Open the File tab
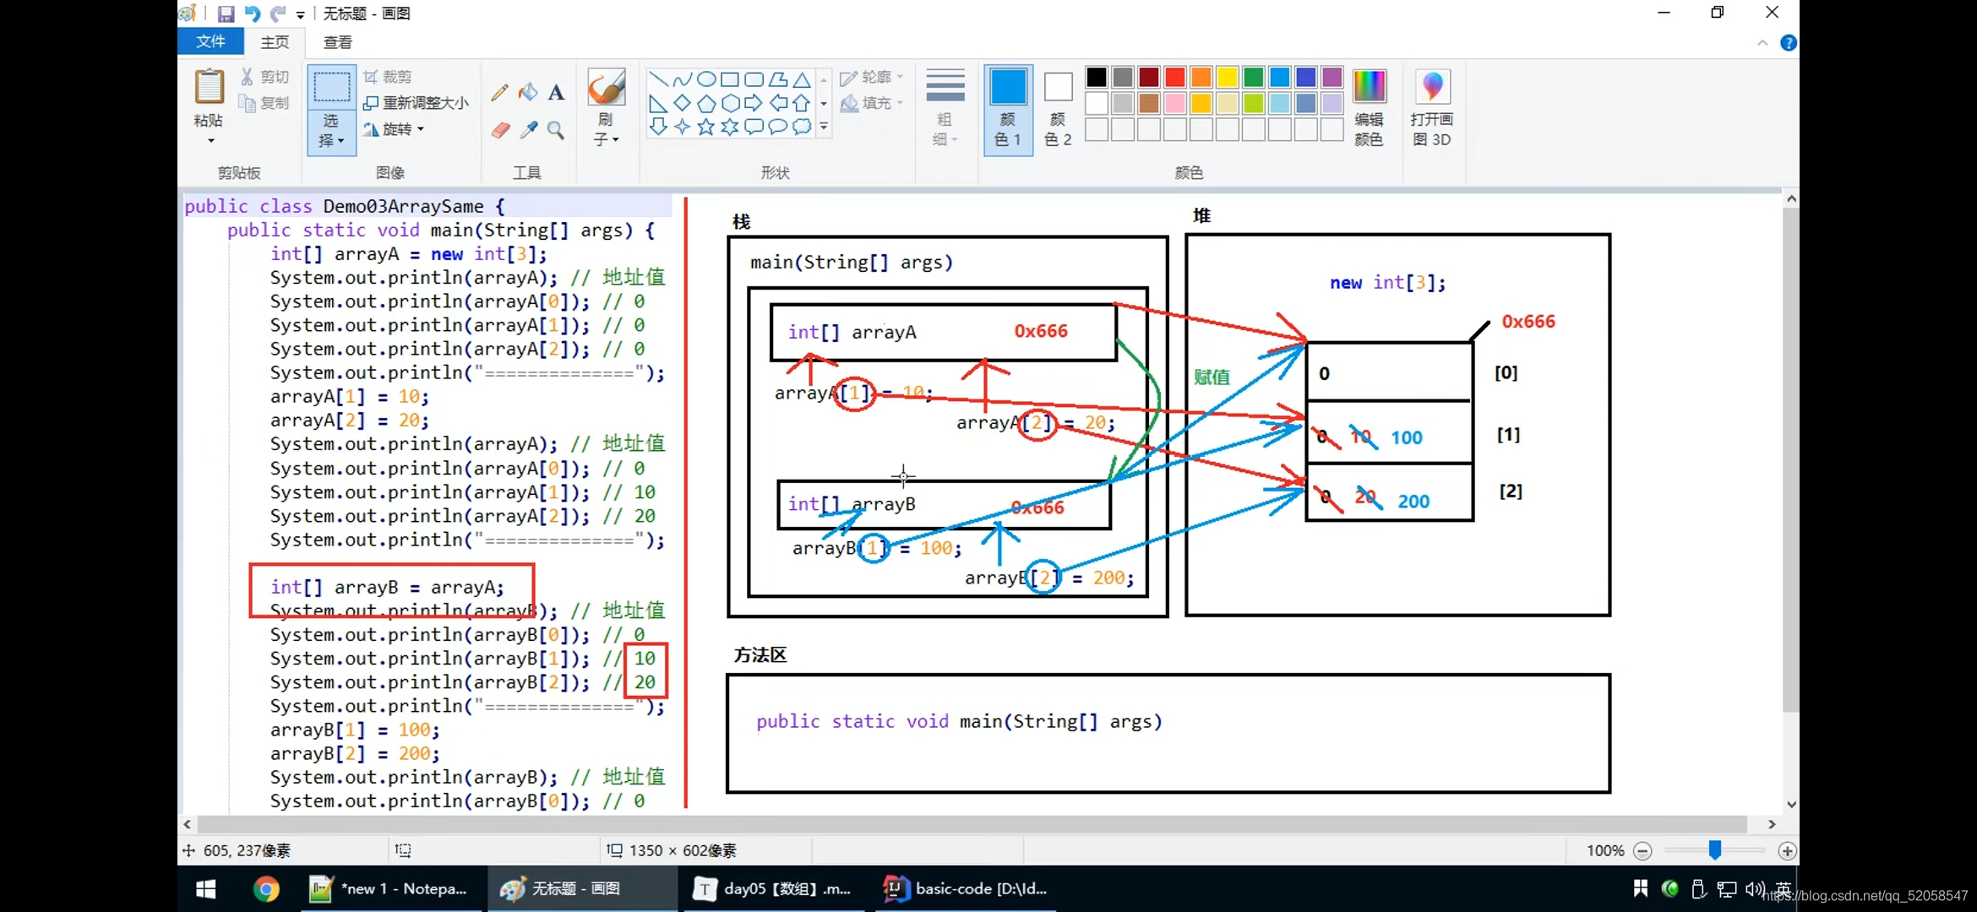The image size is (1977, 912). click(210, 41)
